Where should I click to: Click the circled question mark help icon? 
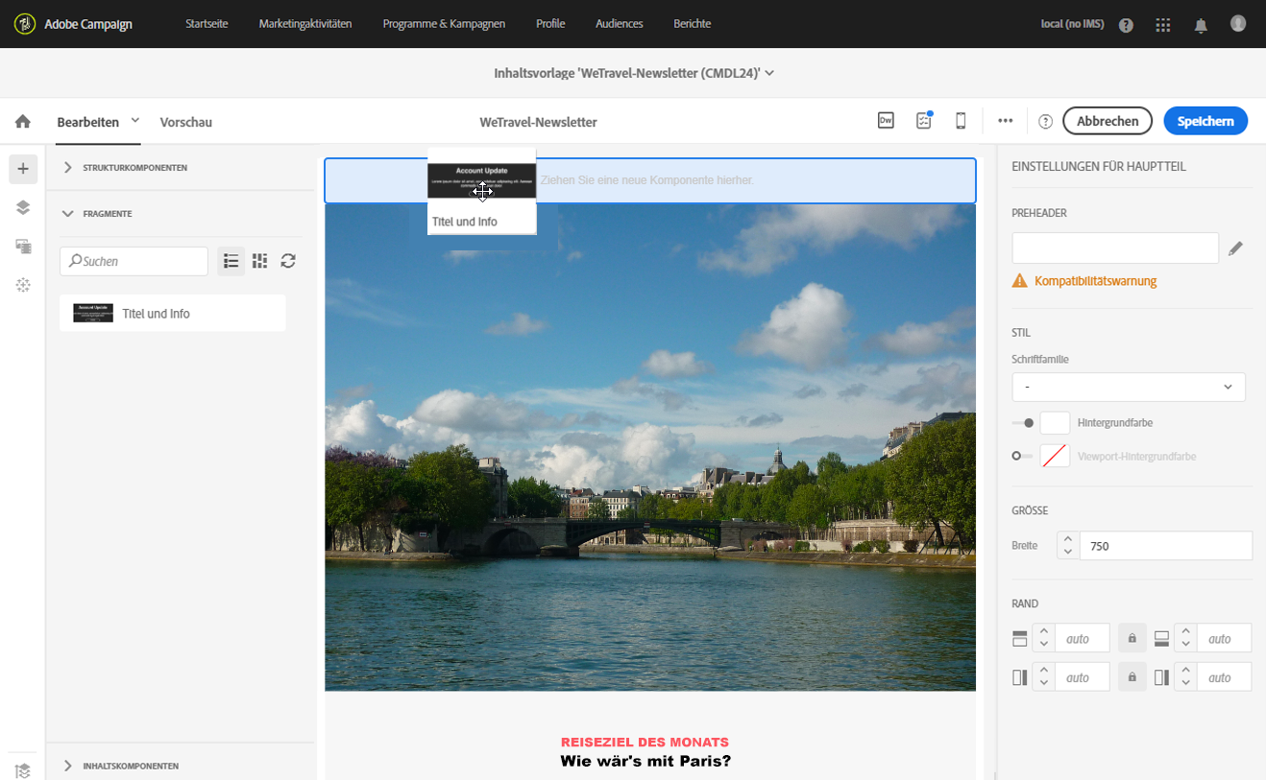point(1046,122)
